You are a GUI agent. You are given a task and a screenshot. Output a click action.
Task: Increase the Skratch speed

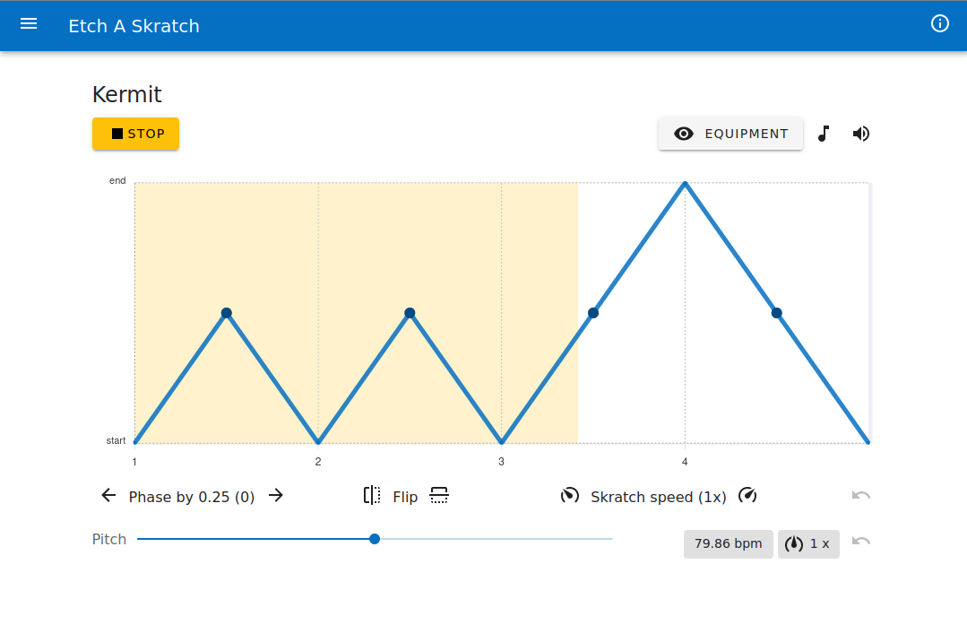click(x=747, y=496)
